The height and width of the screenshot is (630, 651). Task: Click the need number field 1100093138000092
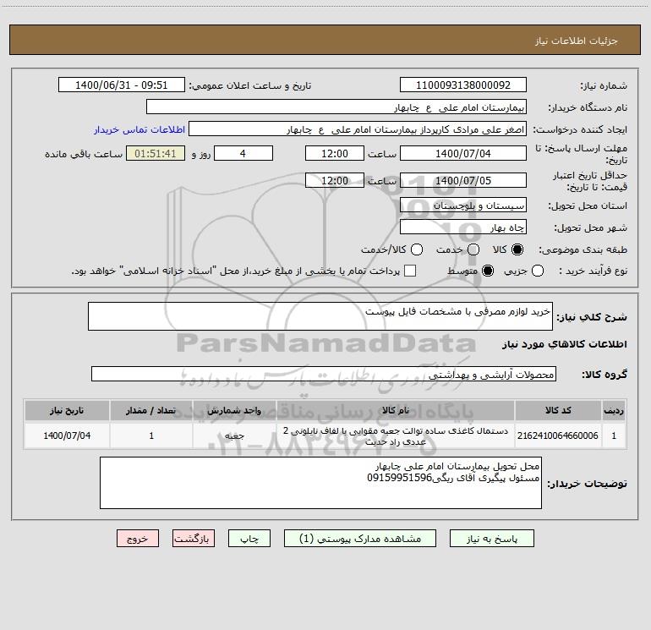pos(463,85)
